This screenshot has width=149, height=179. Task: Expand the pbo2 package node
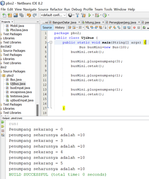(x=1, y=76)
